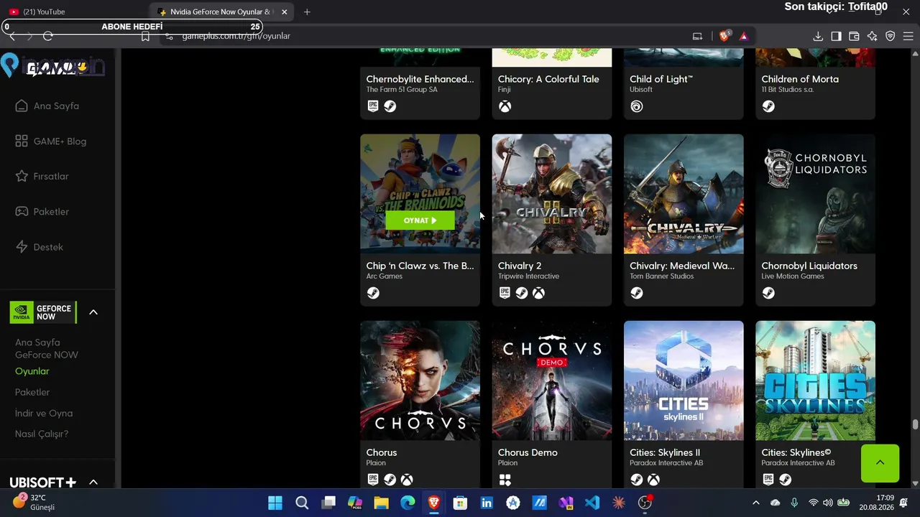The image size is (920, 517).
Task: Click the Ubisoft icon under Child of Light
Action: tap(637, 106)
